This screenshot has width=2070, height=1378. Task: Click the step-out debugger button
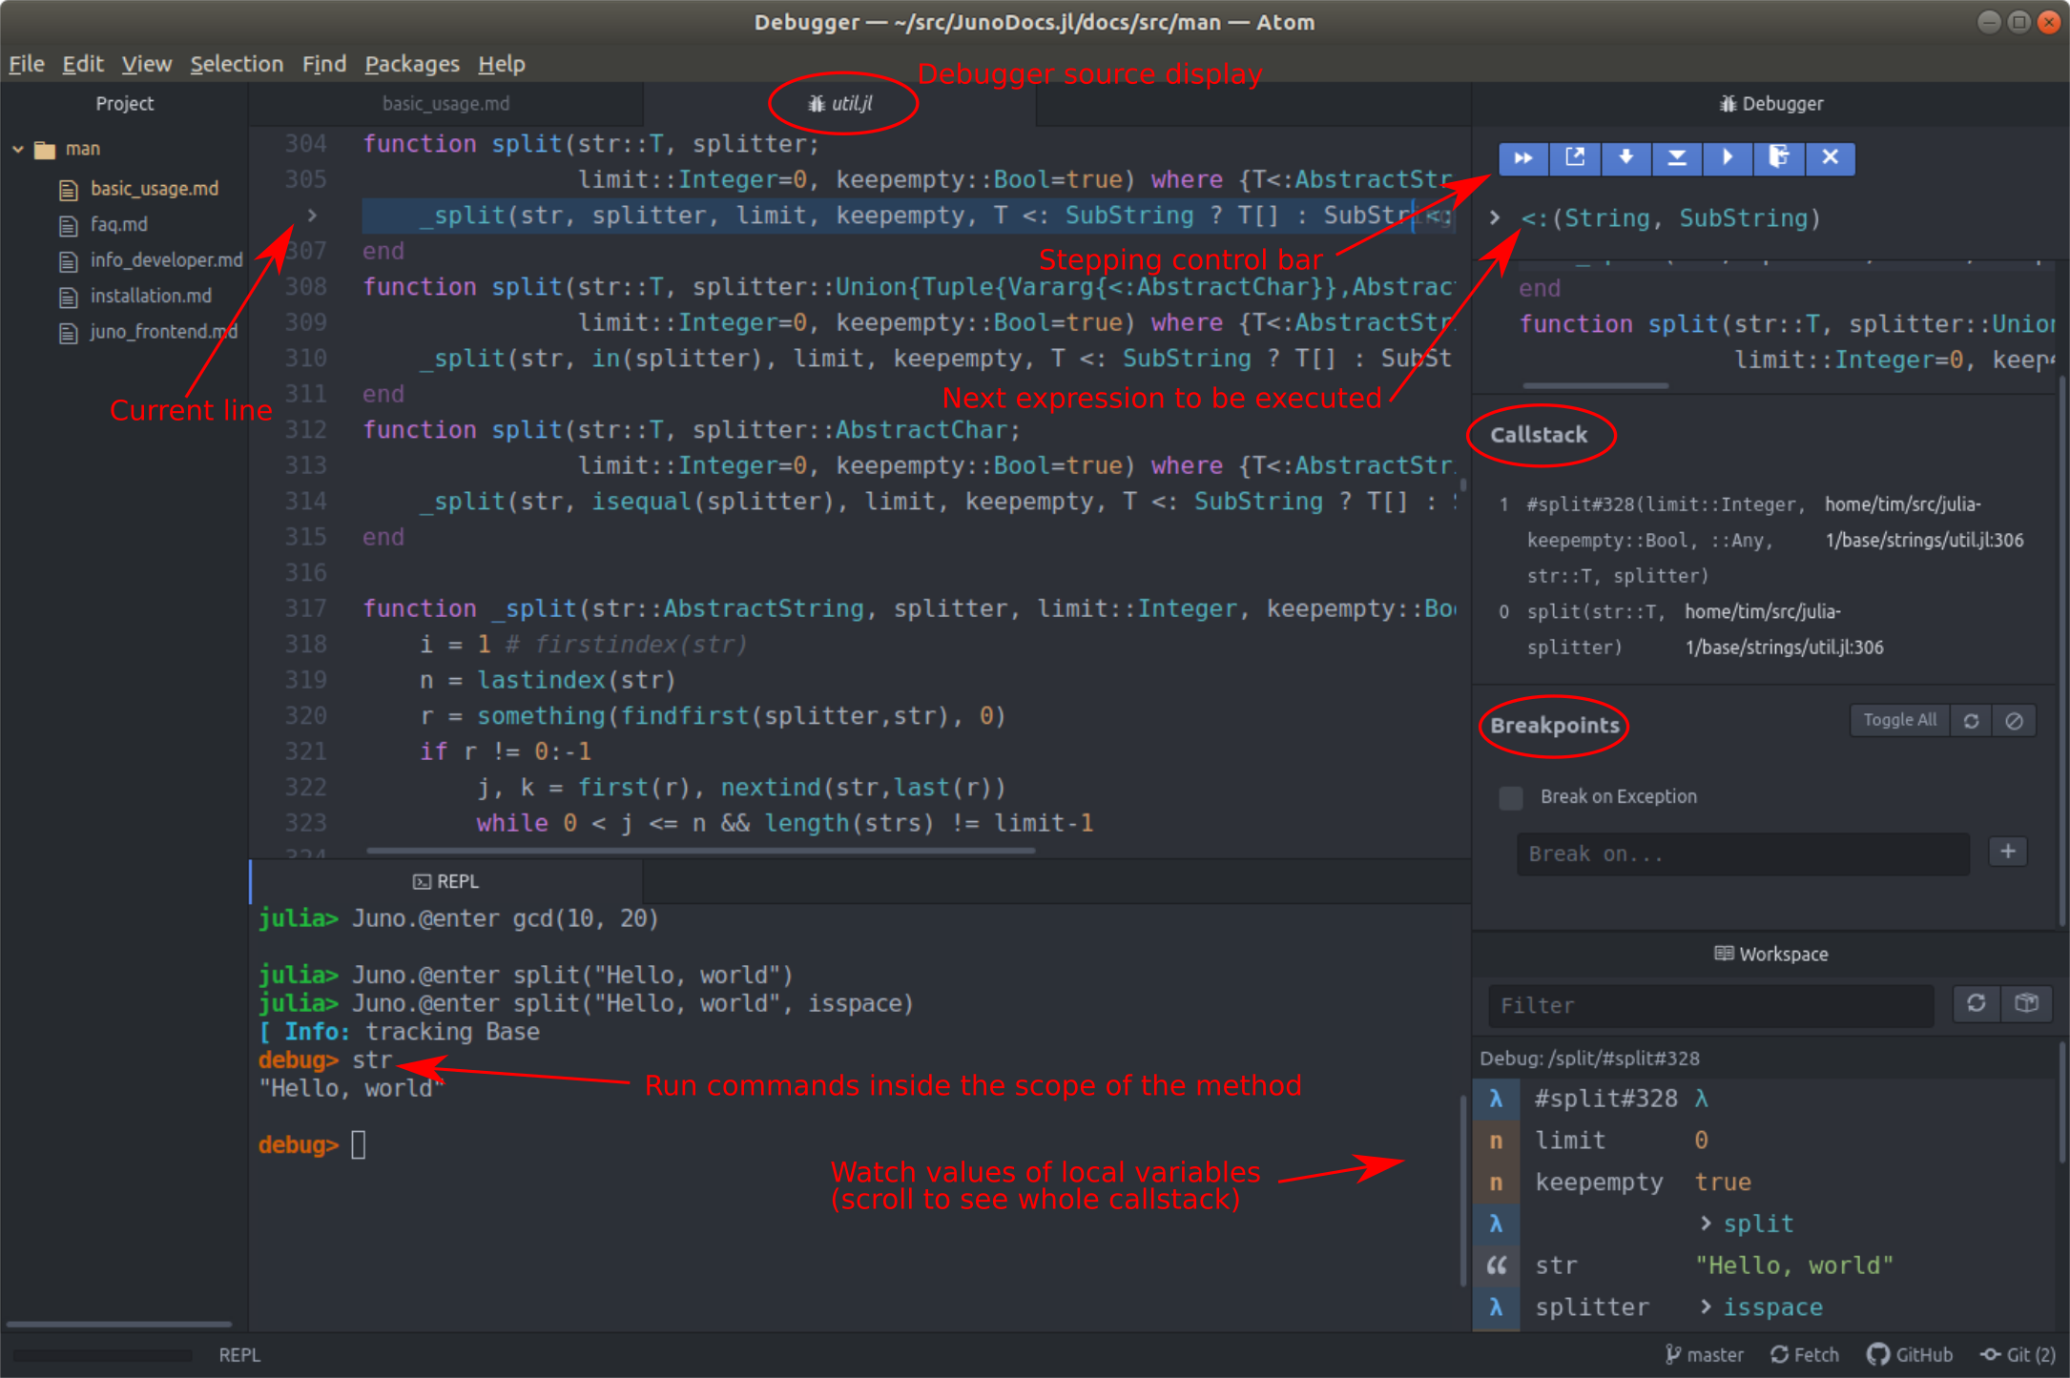point(1575,158)
